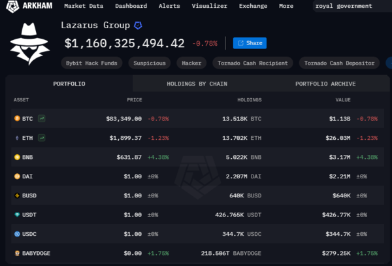Click the Lazarus Group verified badge
This screenshot has height=266, width=392.
click(138, 25)
